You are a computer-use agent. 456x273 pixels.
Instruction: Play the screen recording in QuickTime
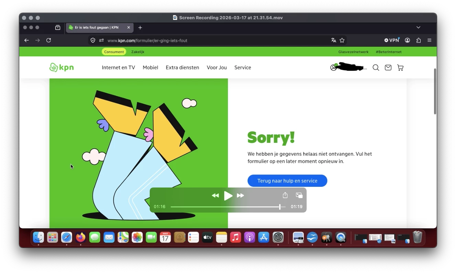228,196
